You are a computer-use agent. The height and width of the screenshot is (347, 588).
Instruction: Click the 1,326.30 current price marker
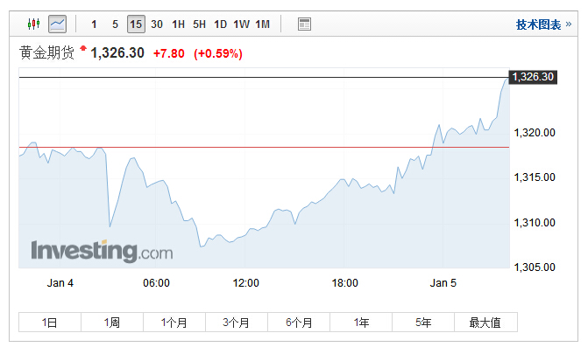(533, 77)
